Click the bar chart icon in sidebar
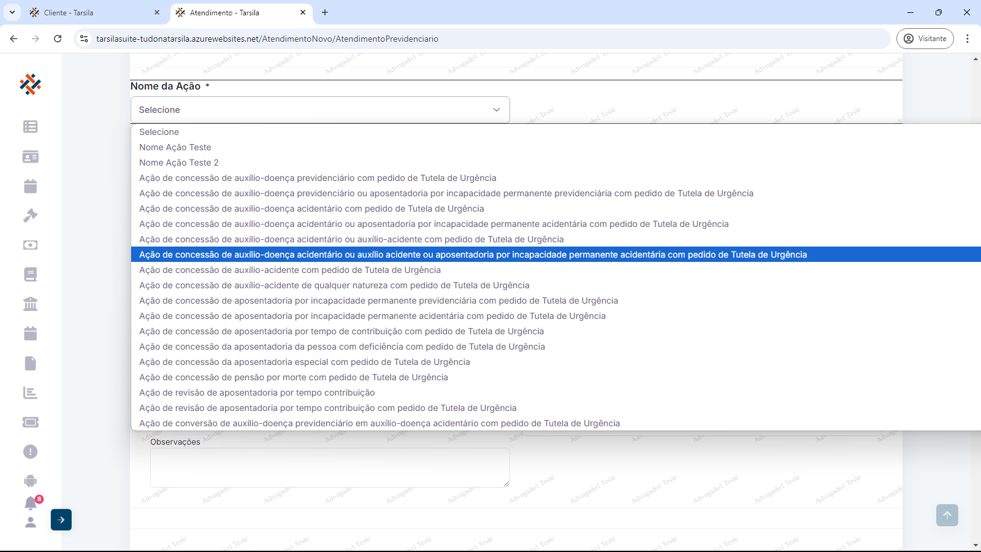 pyautogui.click(x=30, y=393)
